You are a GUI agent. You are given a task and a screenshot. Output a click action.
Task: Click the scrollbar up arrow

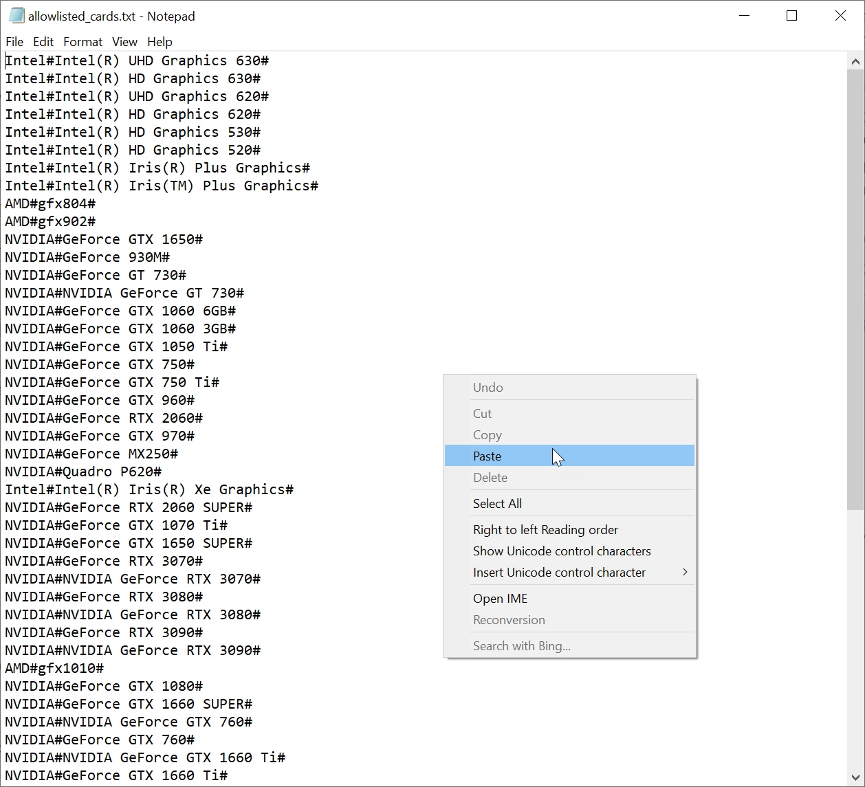click(855, 61)
